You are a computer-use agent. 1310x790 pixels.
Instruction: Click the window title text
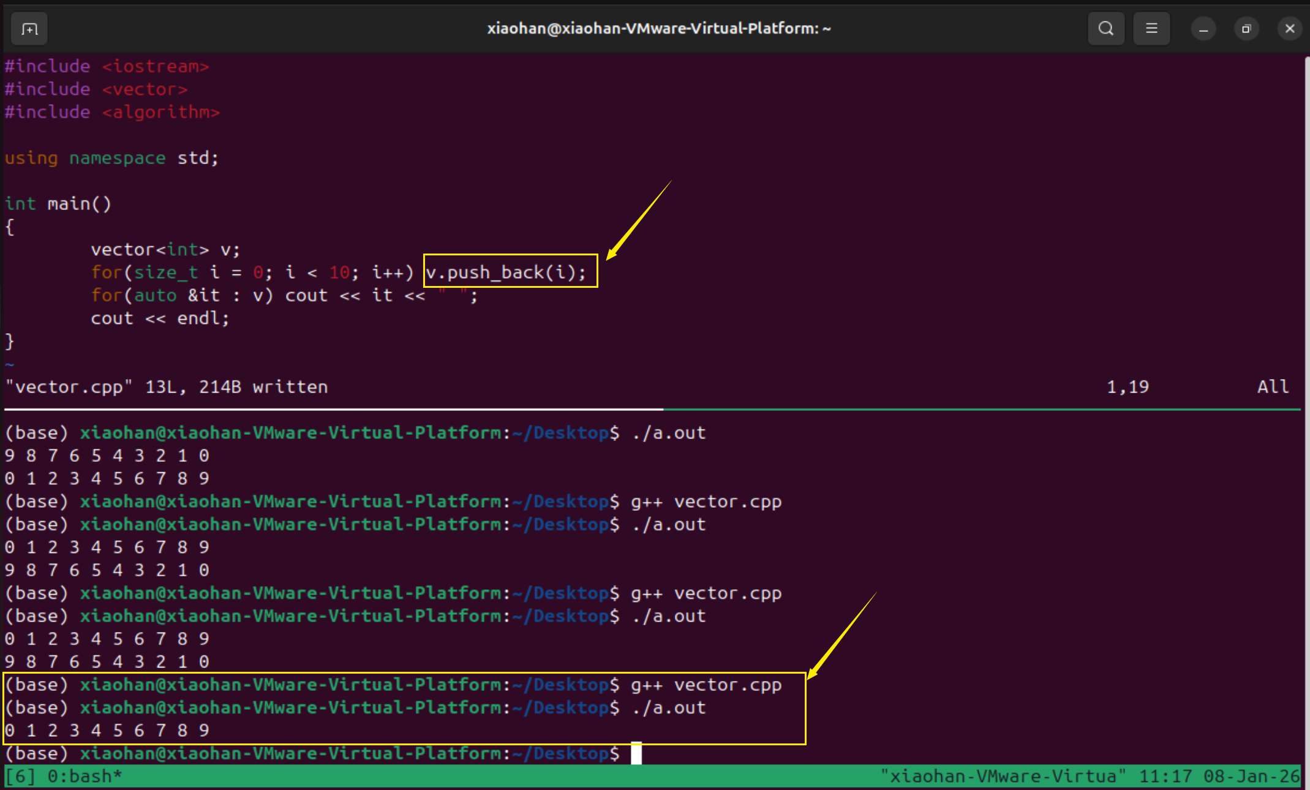(658, 29)
